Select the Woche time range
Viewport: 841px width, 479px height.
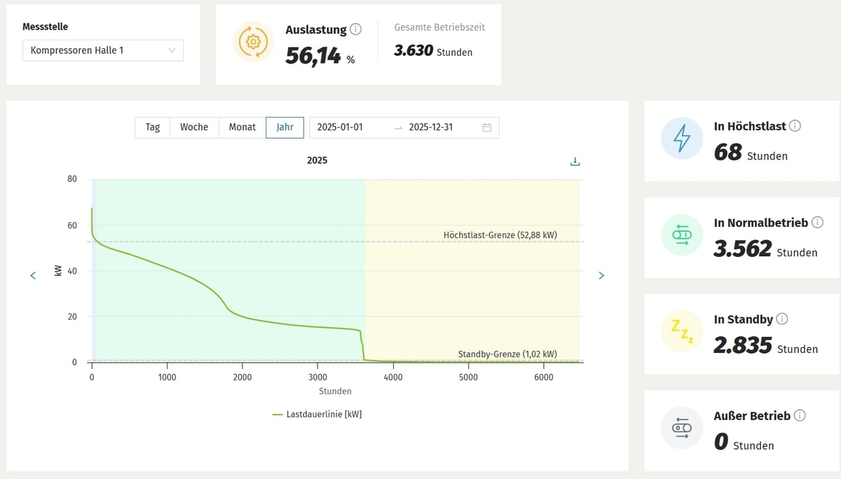194,127
